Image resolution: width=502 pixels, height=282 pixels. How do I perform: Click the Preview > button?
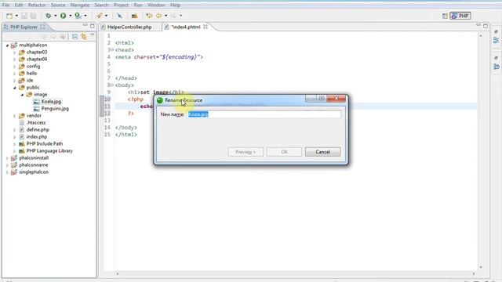pyautogui.click(x=246, y=152)
